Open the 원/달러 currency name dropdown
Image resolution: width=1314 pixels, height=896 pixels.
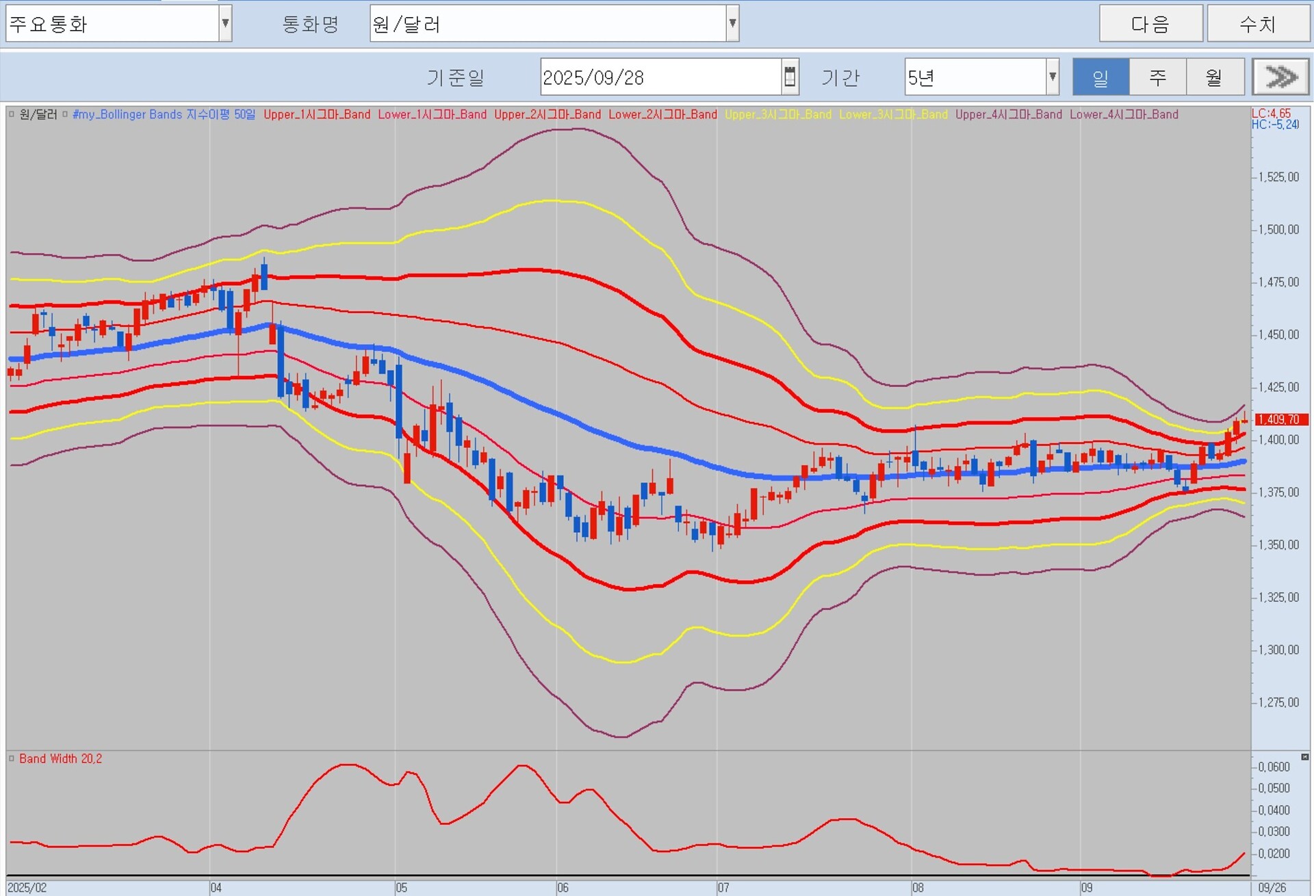(732, 23)
